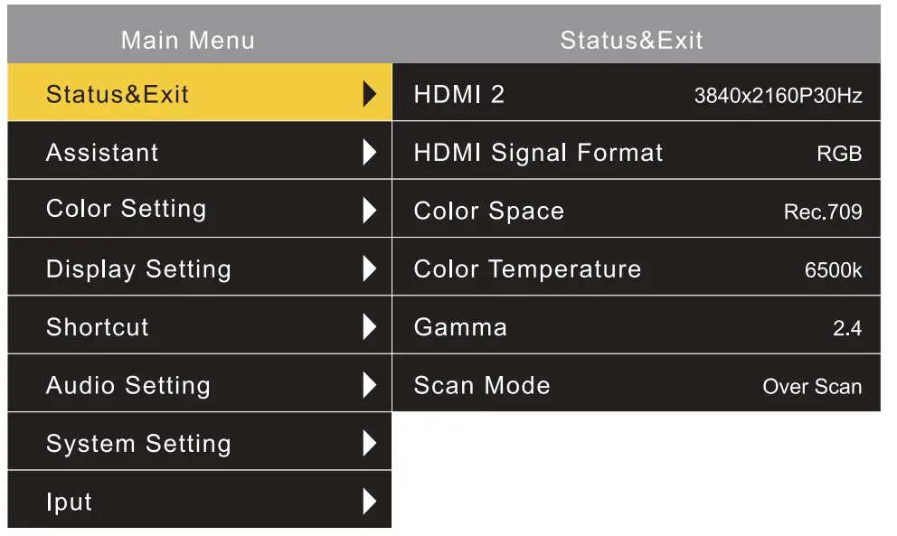Click the arrow beside Shortcut
The image size is (897, 536).
tap(371, 325)
